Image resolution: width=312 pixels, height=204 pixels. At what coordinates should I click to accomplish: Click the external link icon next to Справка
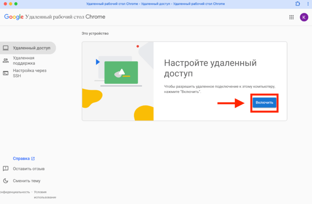(33, 158)
